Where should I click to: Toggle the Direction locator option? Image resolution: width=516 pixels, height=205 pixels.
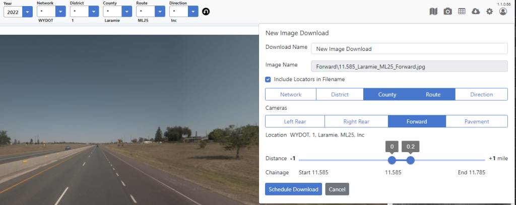tap(481, 95)
